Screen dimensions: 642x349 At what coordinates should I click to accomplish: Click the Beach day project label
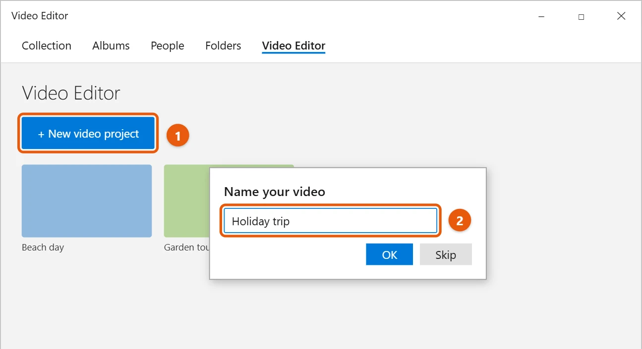43,248
